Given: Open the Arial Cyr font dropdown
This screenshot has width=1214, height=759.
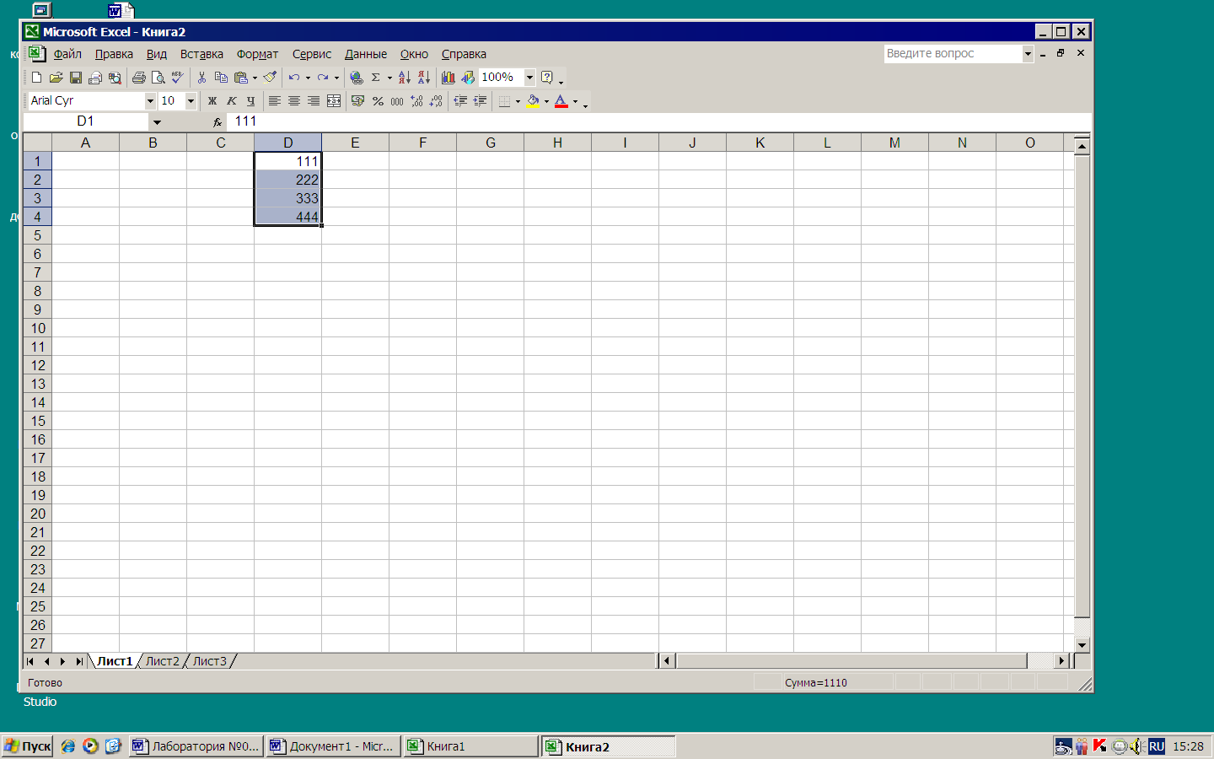Looking at the screenshot, I should click(x=150, y=101).
